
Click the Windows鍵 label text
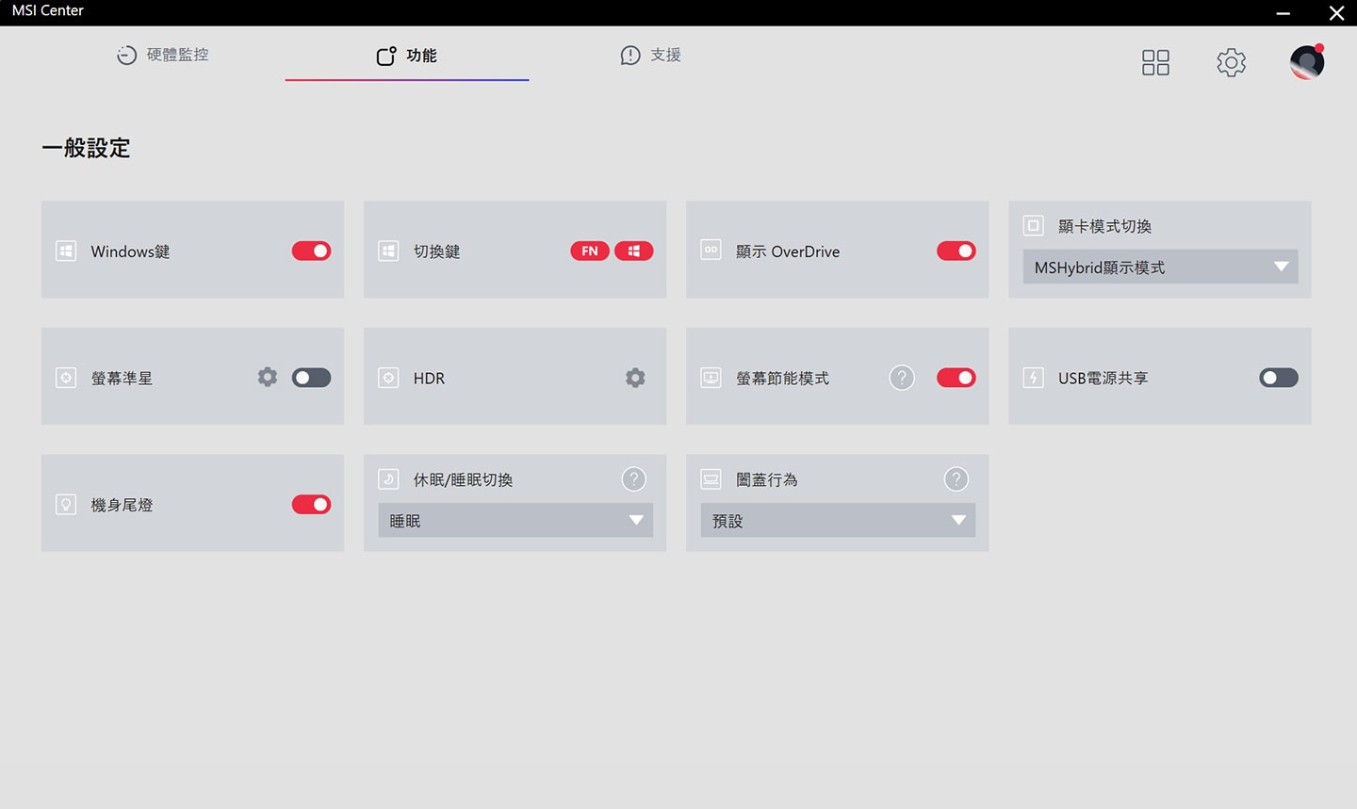(130, 251)
